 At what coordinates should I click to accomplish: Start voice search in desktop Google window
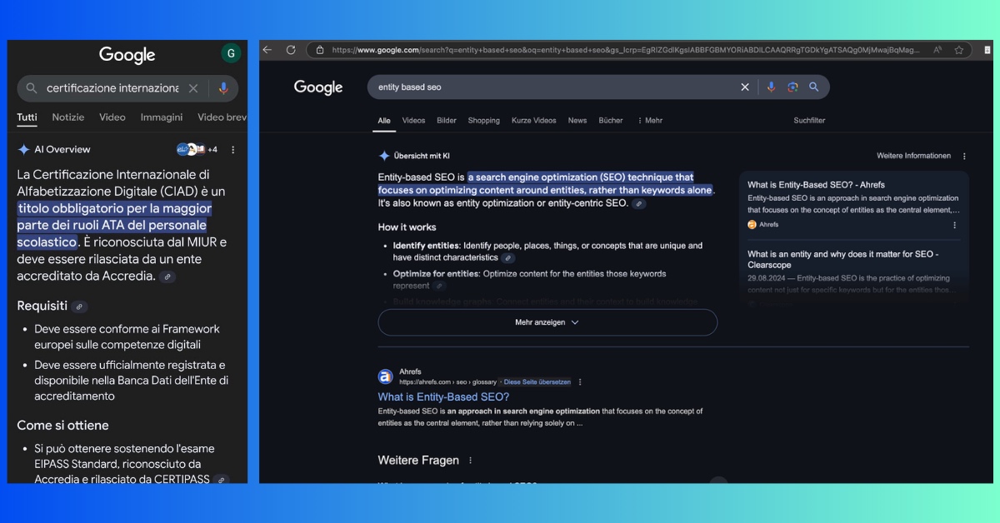click(771, 87)
